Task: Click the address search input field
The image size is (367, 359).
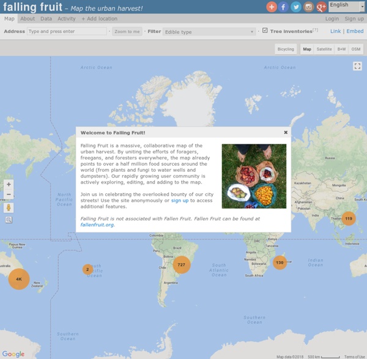Action: click(67, 31)
